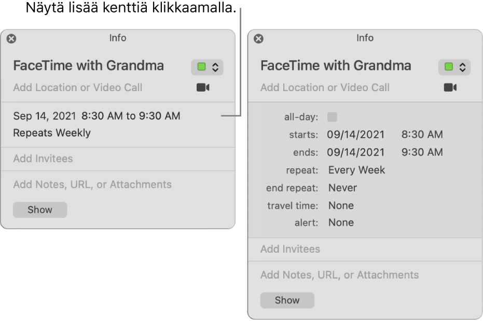Click Show button in right Info window

pyautogui.click(x=287, y=300)
